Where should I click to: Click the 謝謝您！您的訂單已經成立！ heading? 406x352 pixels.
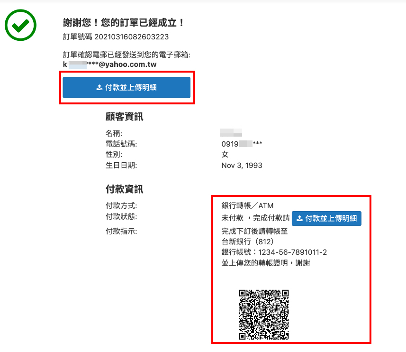click(124, 23)
